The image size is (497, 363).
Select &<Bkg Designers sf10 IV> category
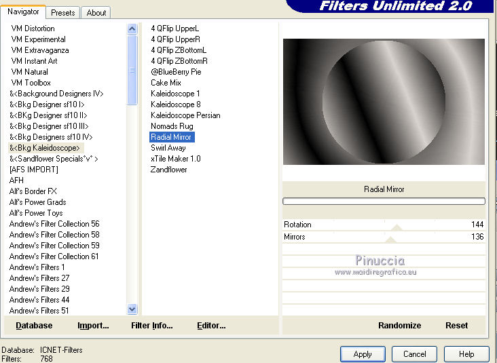(x=51, y=137)
